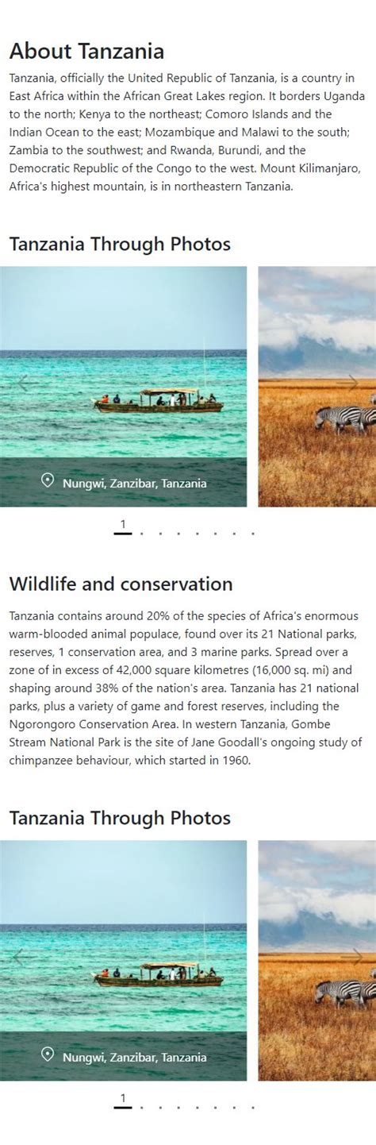Select slide 3 dot in first carousel

click(x=160, y=534)
